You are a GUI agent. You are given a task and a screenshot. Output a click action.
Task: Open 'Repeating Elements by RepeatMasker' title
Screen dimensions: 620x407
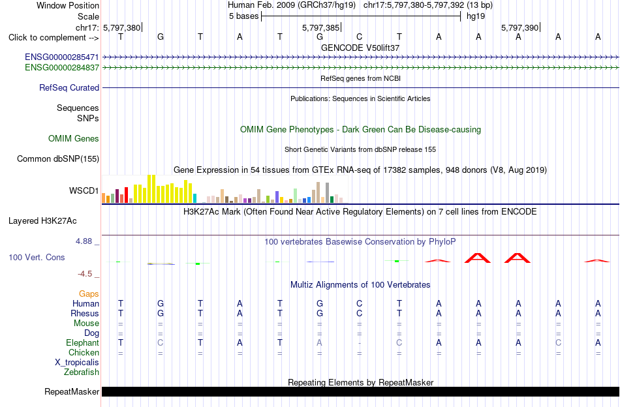(360, 382)
